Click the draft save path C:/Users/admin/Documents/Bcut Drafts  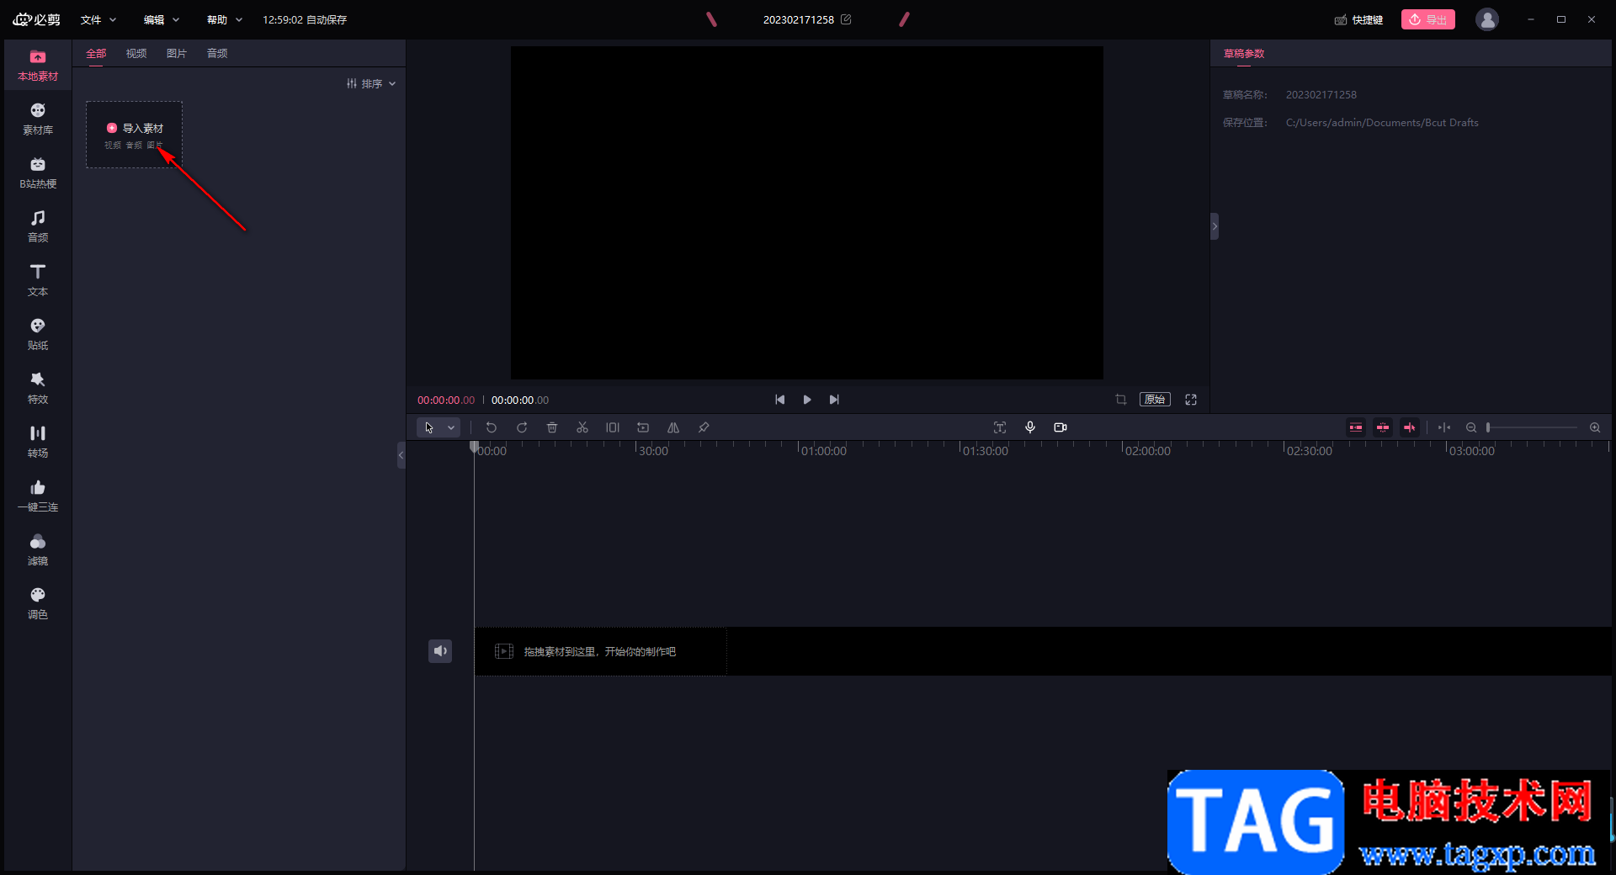tap(1382, 123)
